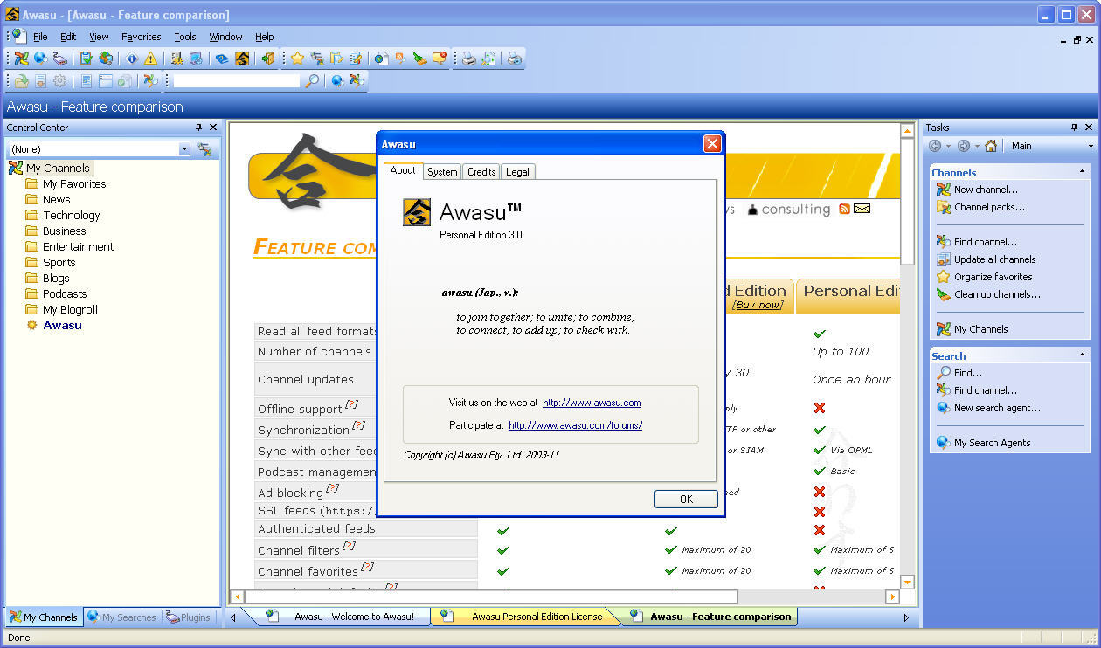The image size is (1101, 648).
Task: Click the yellow warning triangle toolbar icon
Action: (x=151, y=59)
